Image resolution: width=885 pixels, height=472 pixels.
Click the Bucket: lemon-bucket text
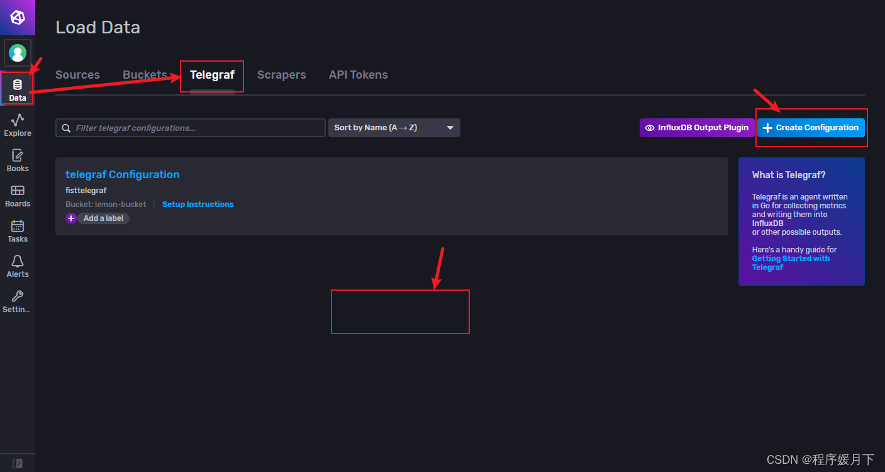click(x=106, y=205)
